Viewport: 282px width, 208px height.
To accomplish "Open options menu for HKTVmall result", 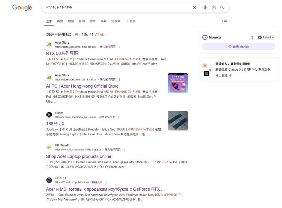I will coord(124,150).
